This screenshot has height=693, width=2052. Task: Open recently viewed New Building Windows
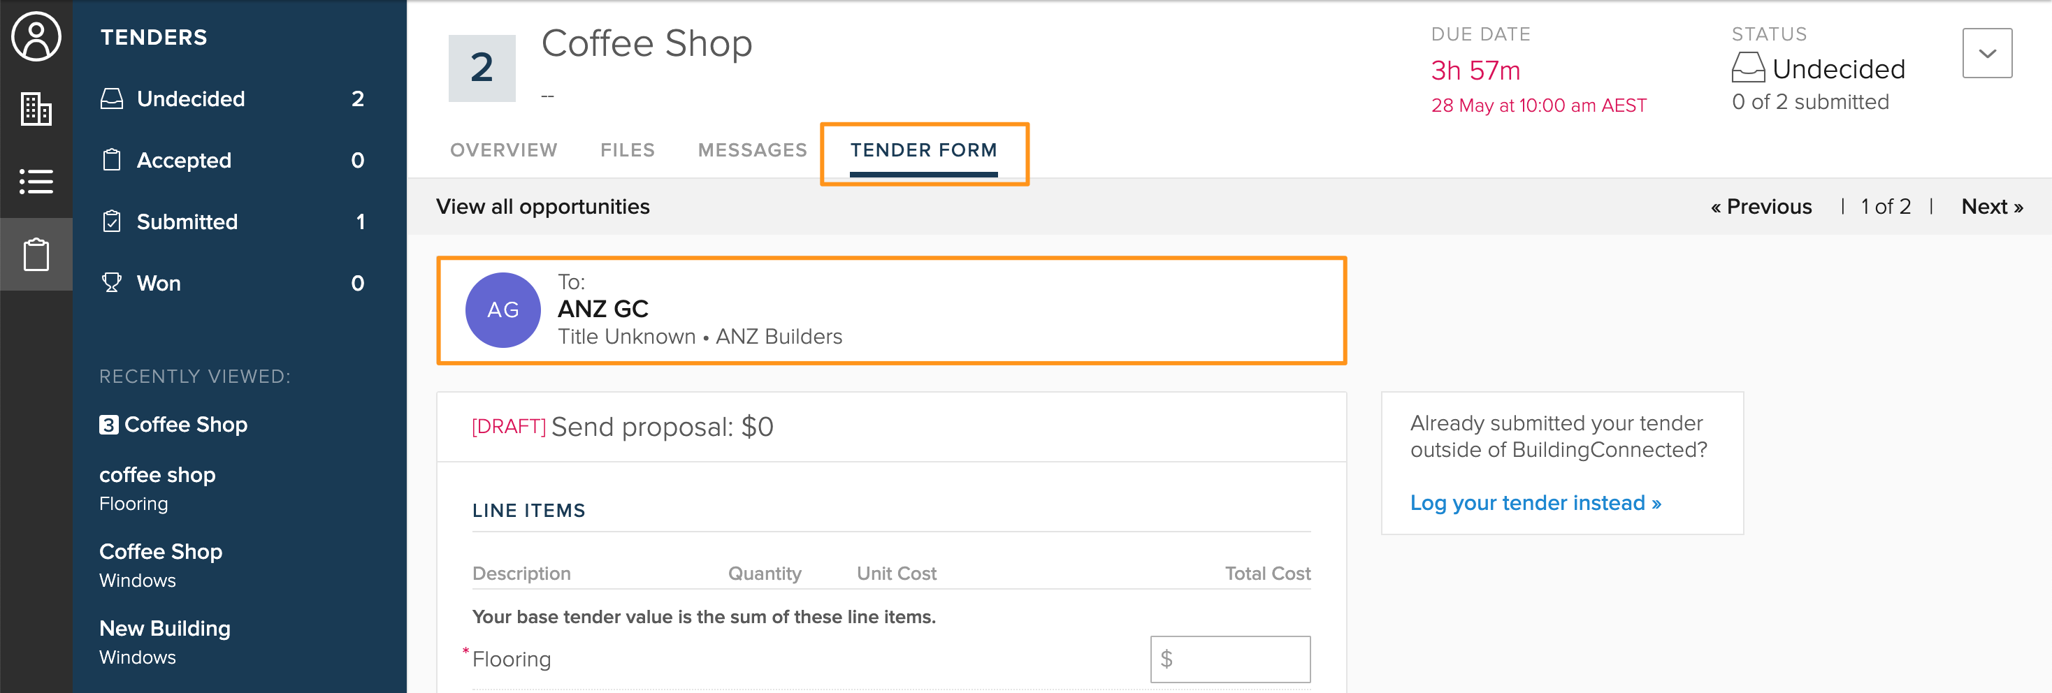pos(165,642)
